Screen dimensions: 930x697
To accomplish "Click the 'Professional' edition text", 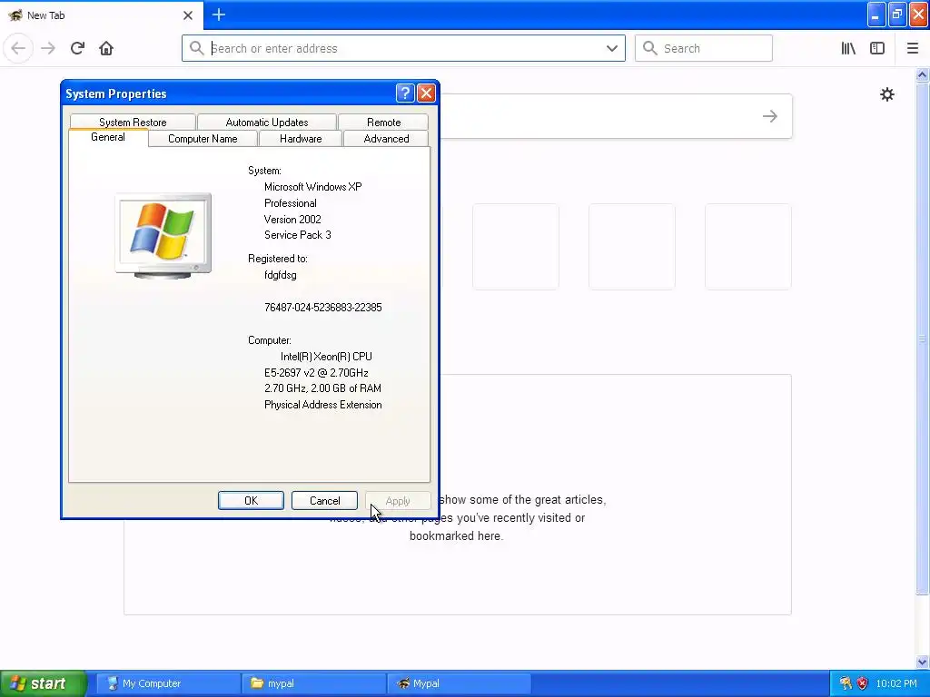I will point(291,202).
